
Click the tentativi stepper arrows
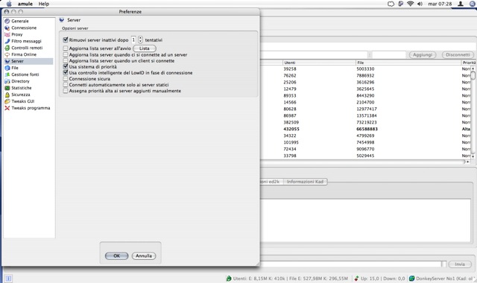coord(140,39)
